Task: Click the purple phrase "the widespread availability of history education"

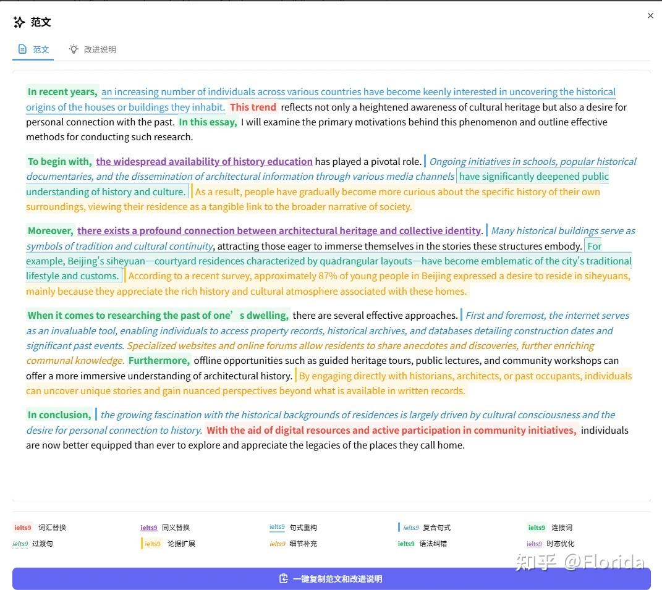Action: pos(204,162)
